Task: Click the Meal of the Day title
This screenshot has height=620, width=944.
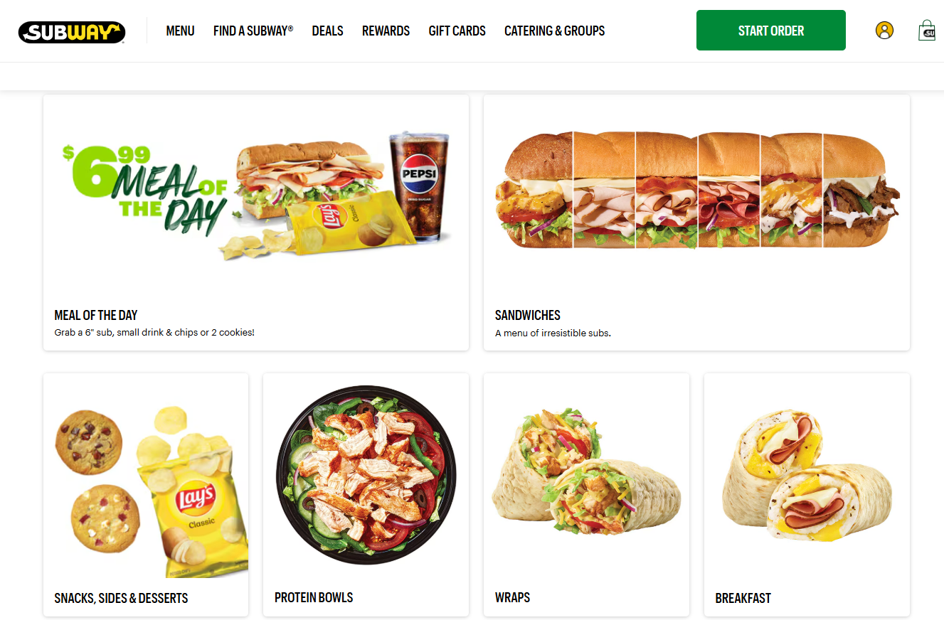Action: 96,315
